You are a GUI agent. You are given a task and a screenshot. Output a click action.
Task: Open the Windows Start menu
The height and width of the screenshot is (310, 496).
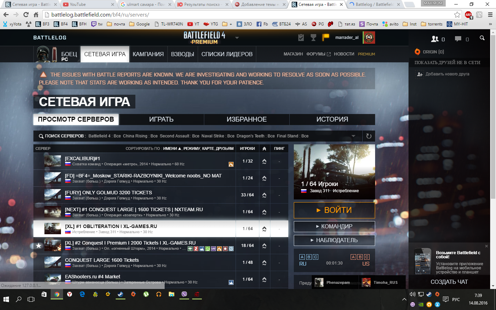[x=6, y=299]
